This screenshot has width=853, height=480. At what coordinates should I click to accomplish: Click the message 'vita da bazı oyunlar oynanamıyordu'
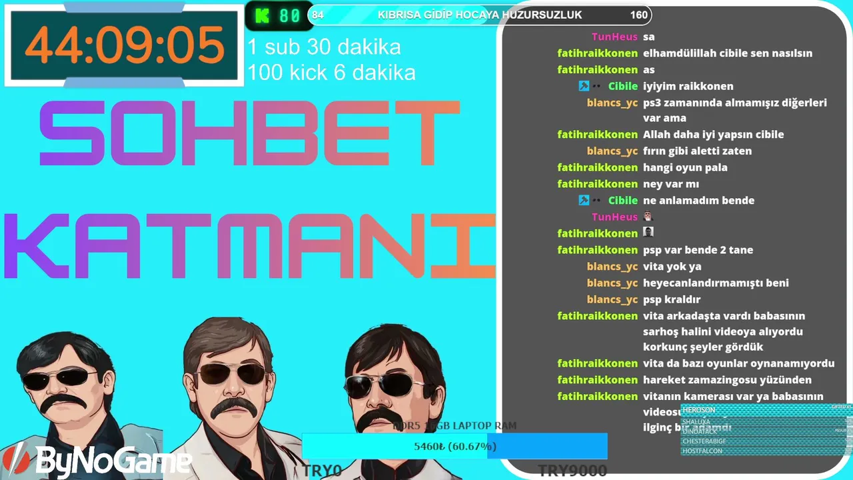pyautogui.click(x=739, y=363)
